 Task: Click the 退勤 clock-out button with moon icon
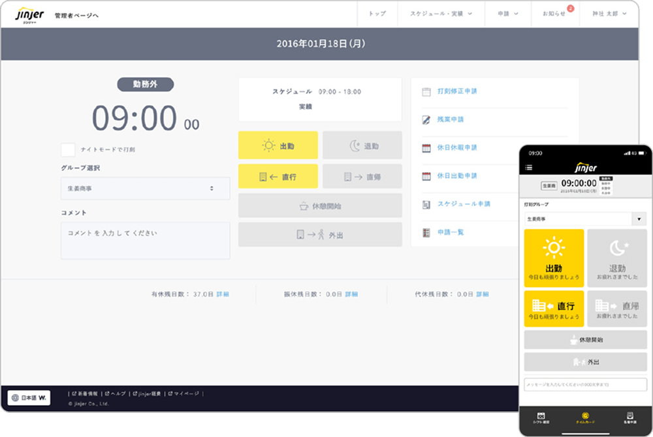[x=362, y=145]
